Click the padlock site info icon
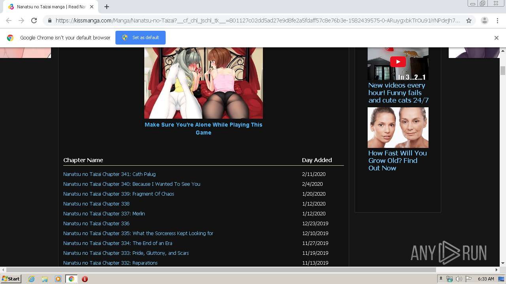506x284 pixels. 49,21
